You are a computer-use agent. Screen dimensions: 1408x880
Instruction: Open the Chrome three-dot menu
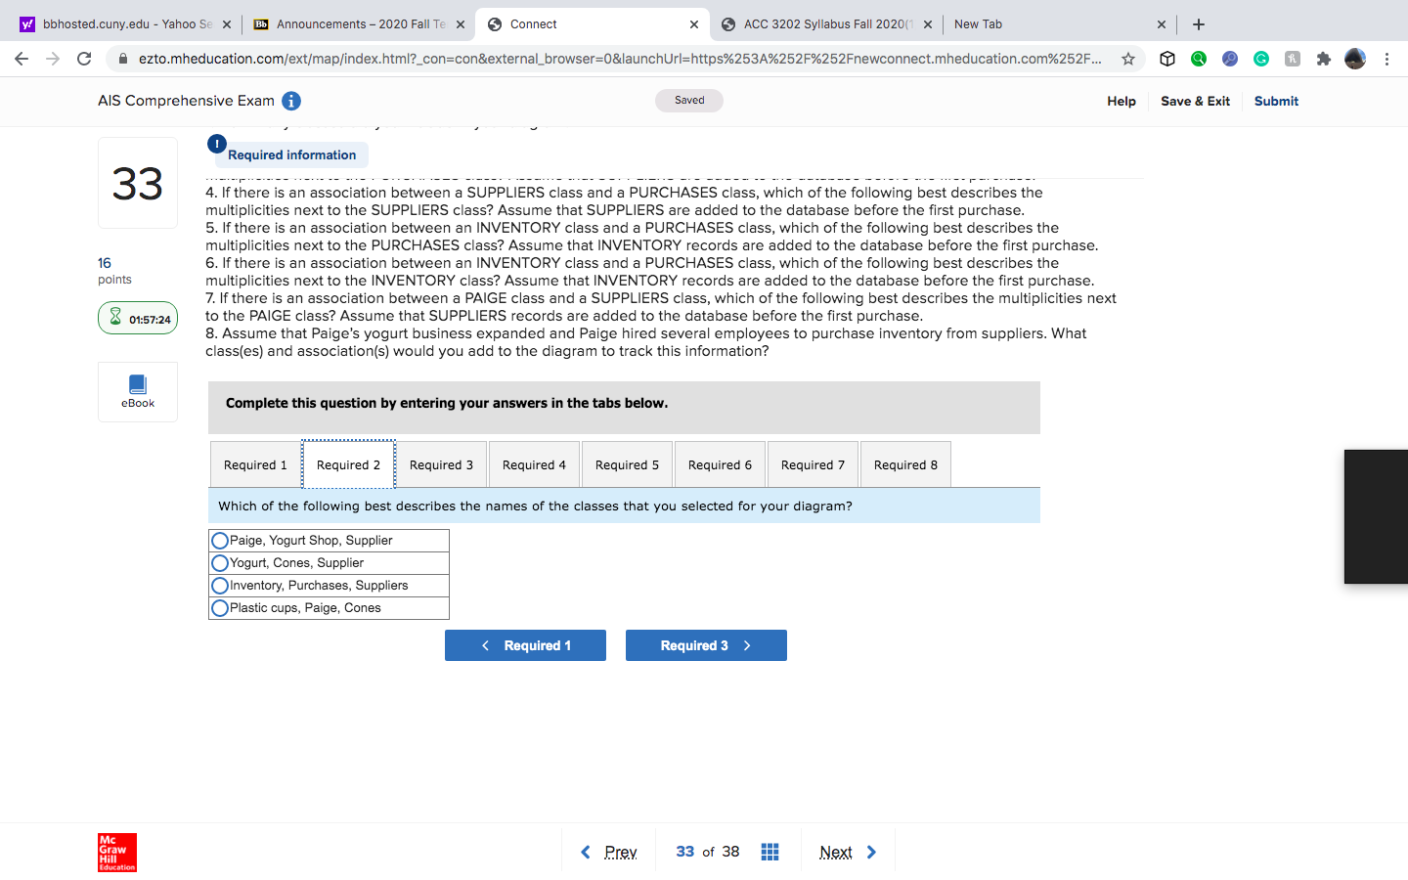coord(1387,59)
